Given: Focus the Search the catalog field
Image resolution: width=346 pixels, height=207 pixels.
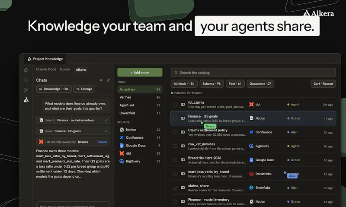Looking at the screenshot, I should point(253,73).
